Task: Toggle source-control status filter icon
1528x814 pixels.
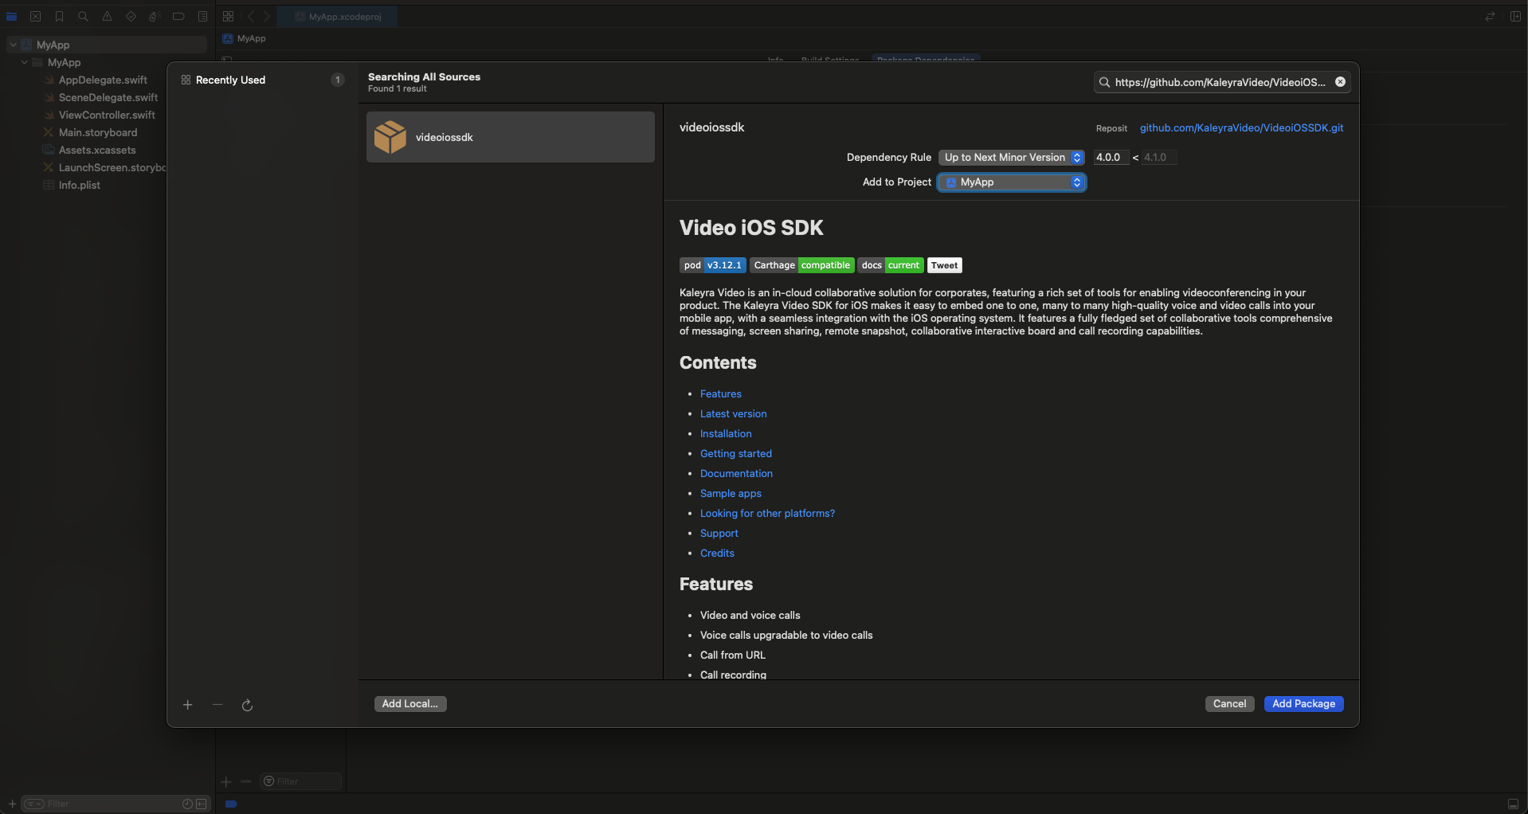Action: [202, 804]
